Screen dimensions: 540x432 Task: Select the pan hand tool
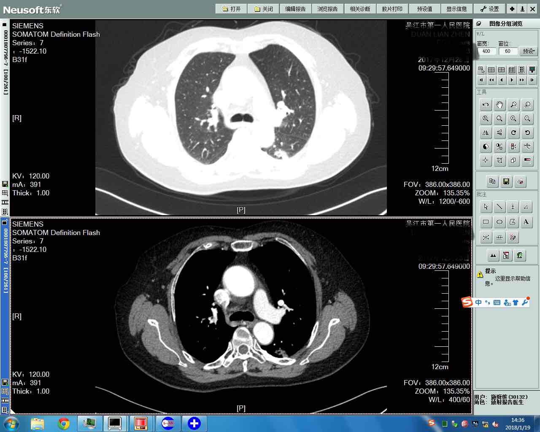point(499,105)
